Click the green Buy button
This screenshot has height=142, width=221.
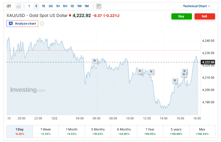pyautogui.click(x=181, y=16)
